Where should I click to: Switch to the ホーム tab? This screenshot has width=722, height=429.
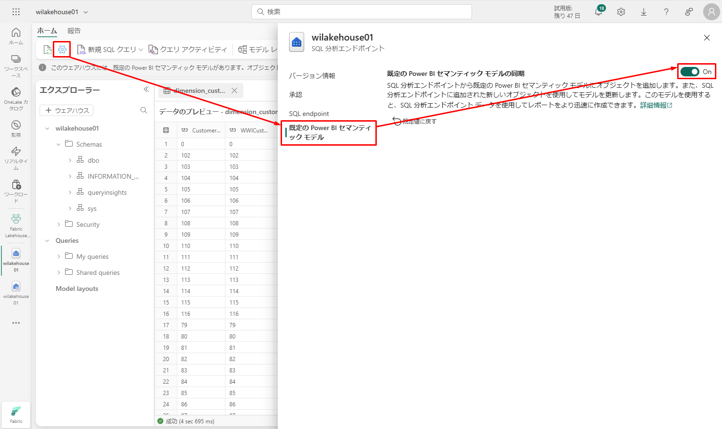pos(47,31)
